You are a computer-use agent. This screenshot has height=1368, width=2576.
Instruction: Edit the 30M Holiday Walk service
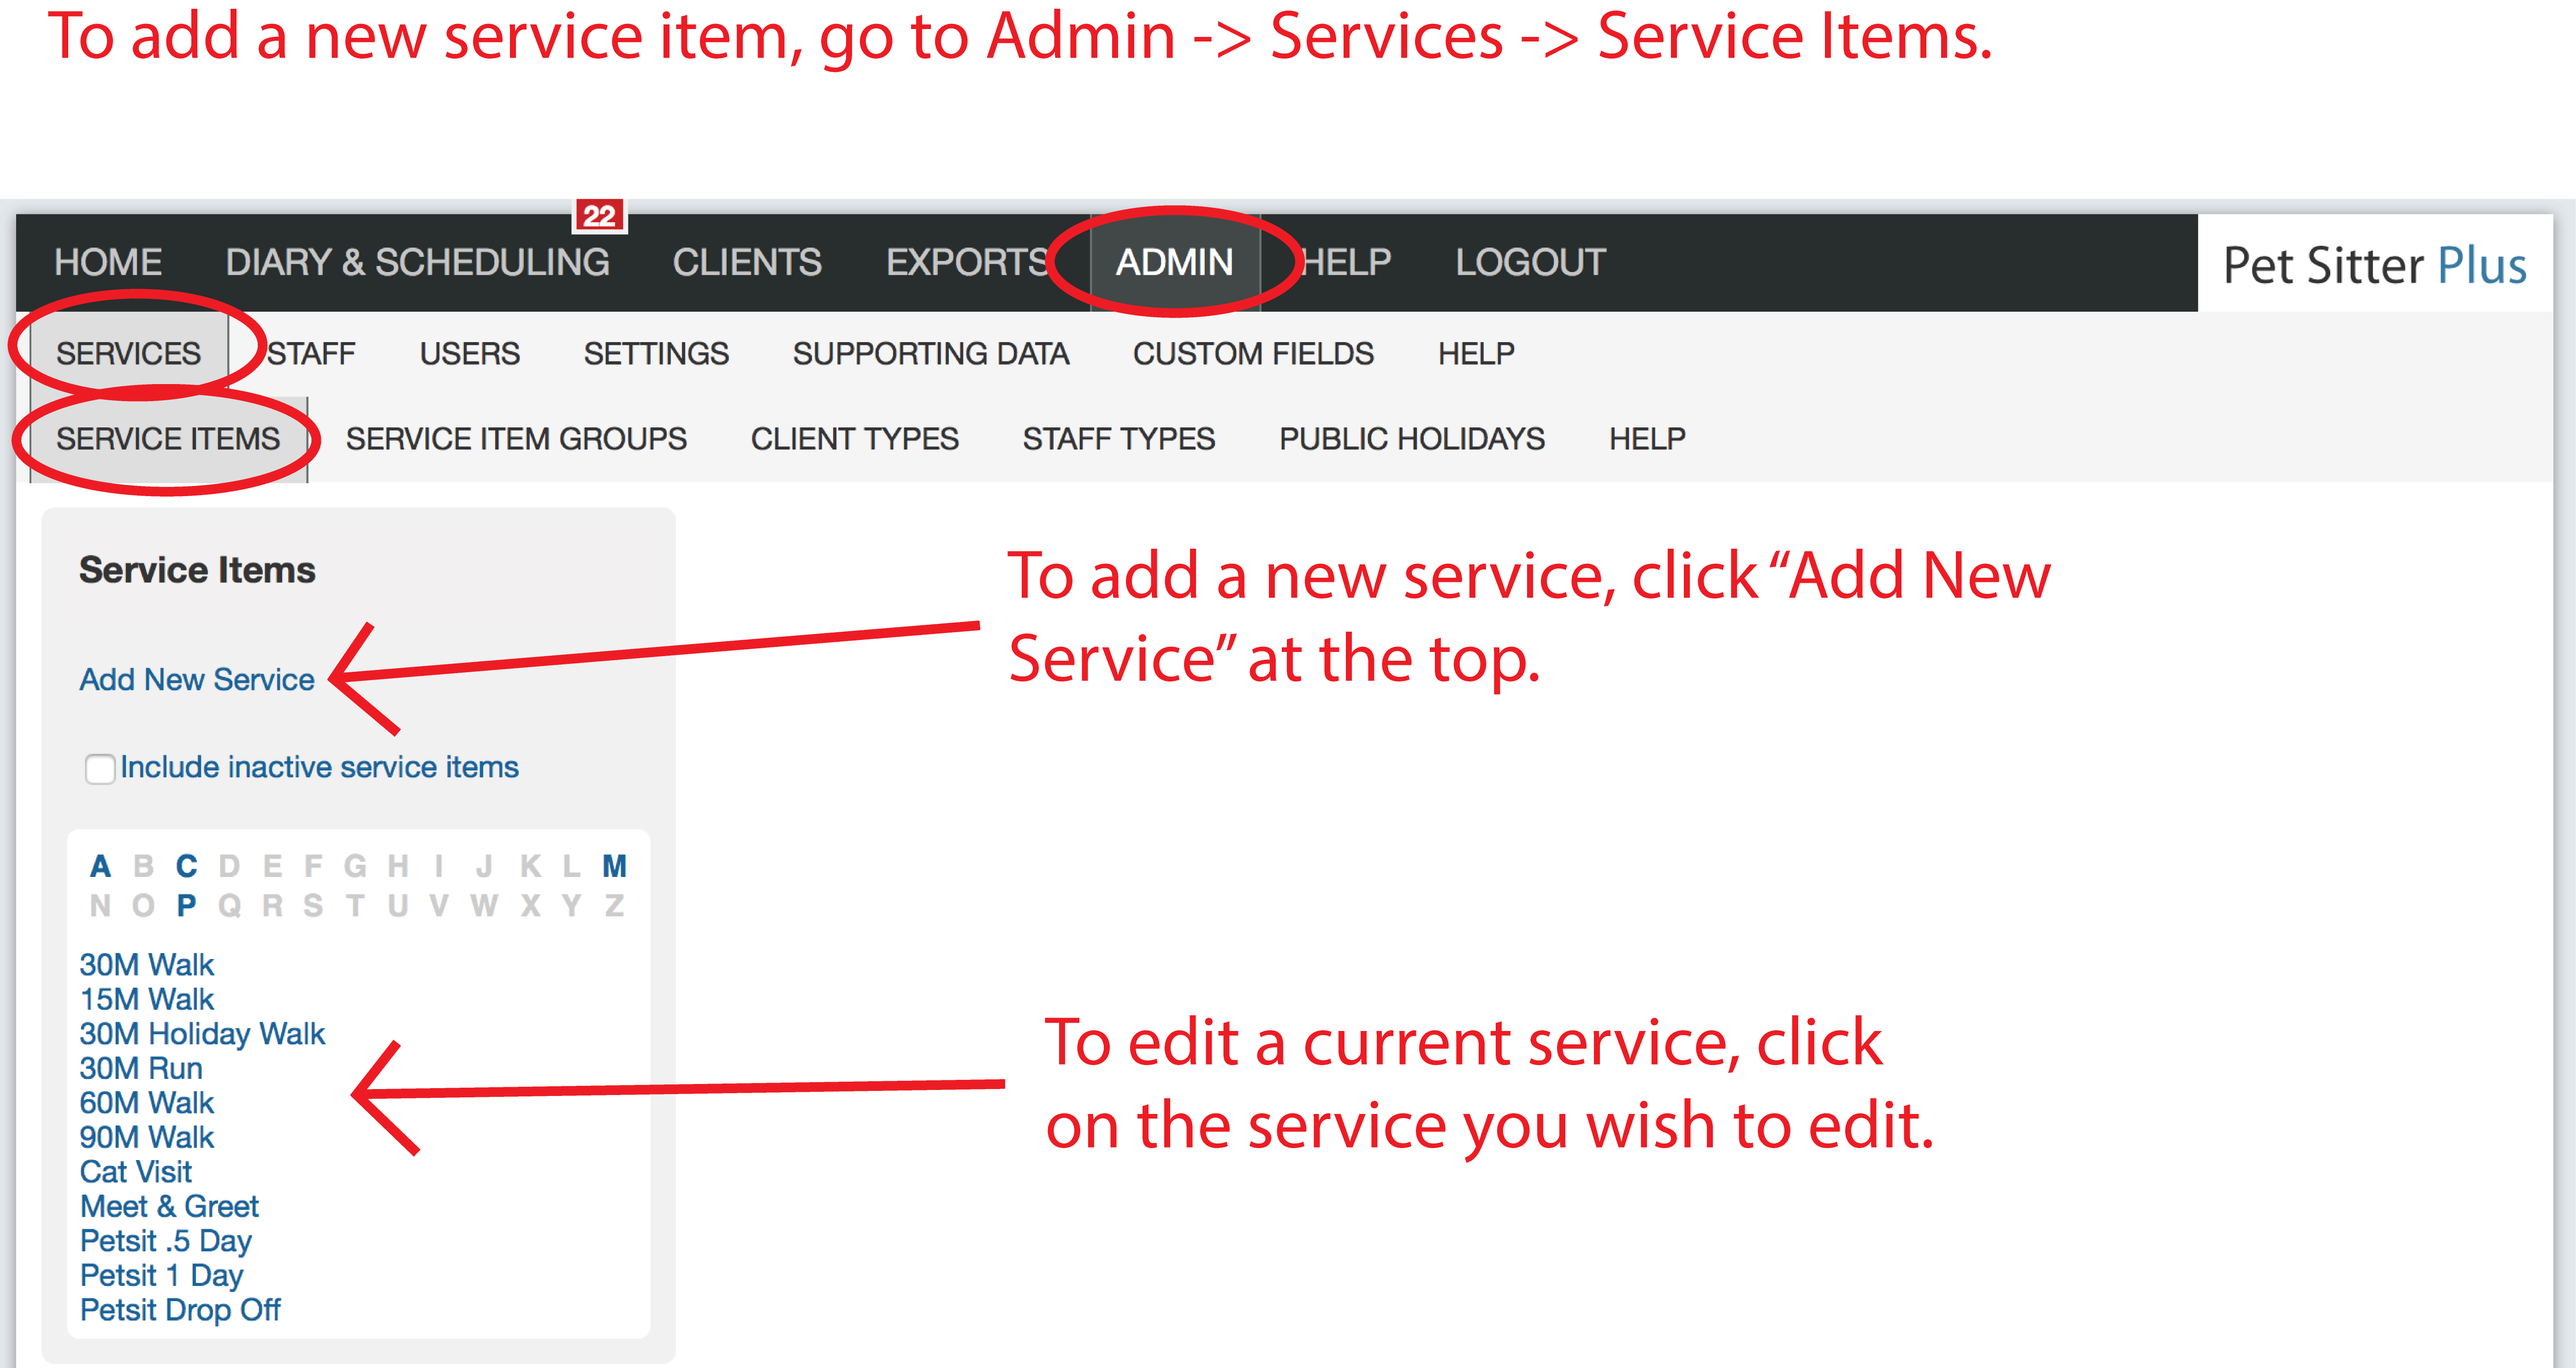point(203,1034)
